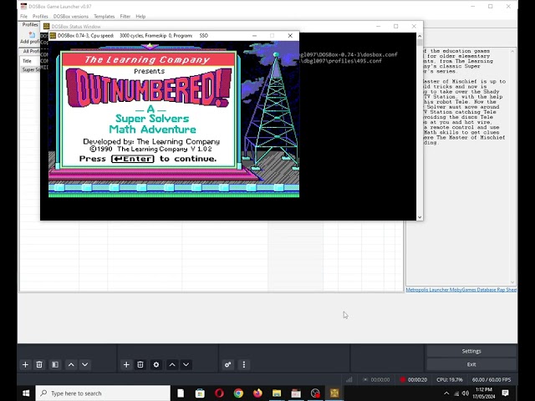Click the OBS Exit button
Image resolution: width=535 pixels, height=401 pixels.
[x=471, y=364]
